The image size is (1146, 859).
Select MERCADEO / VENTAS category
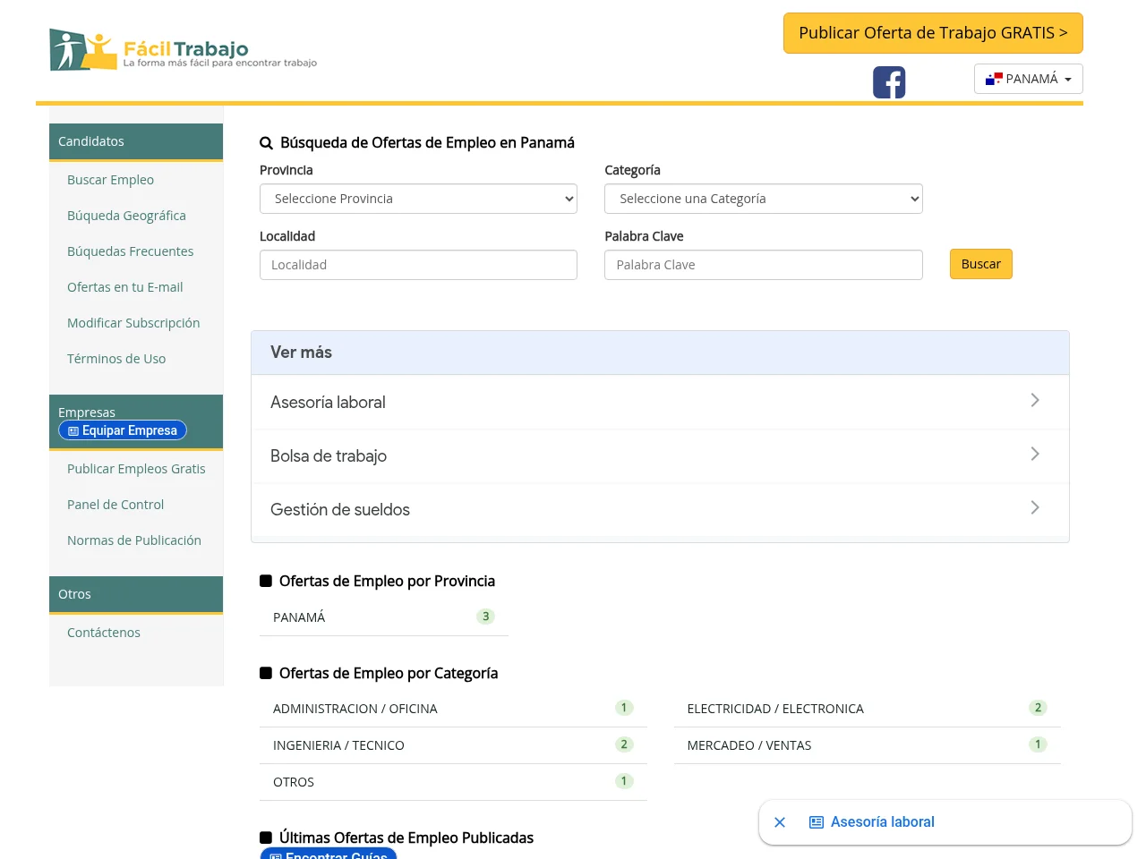click(x=868, y=745)
